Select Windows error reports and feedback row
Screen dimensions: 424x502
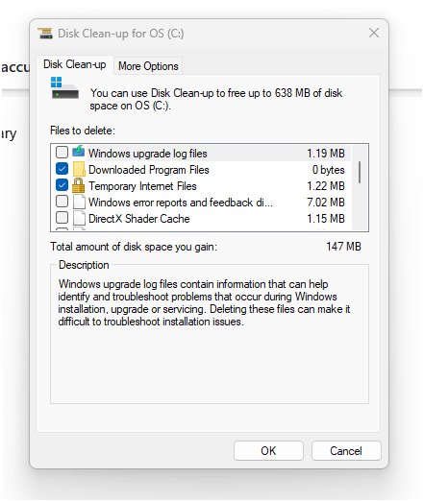click(x=203, y=202)
